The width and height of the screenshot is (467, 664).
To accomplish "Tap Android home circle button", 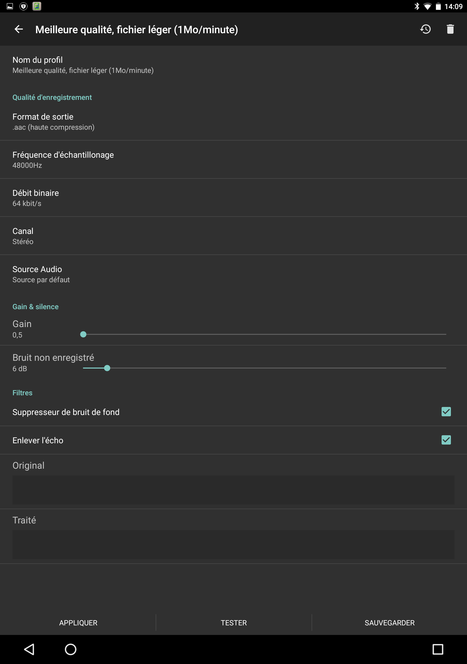I will (70, 649).
